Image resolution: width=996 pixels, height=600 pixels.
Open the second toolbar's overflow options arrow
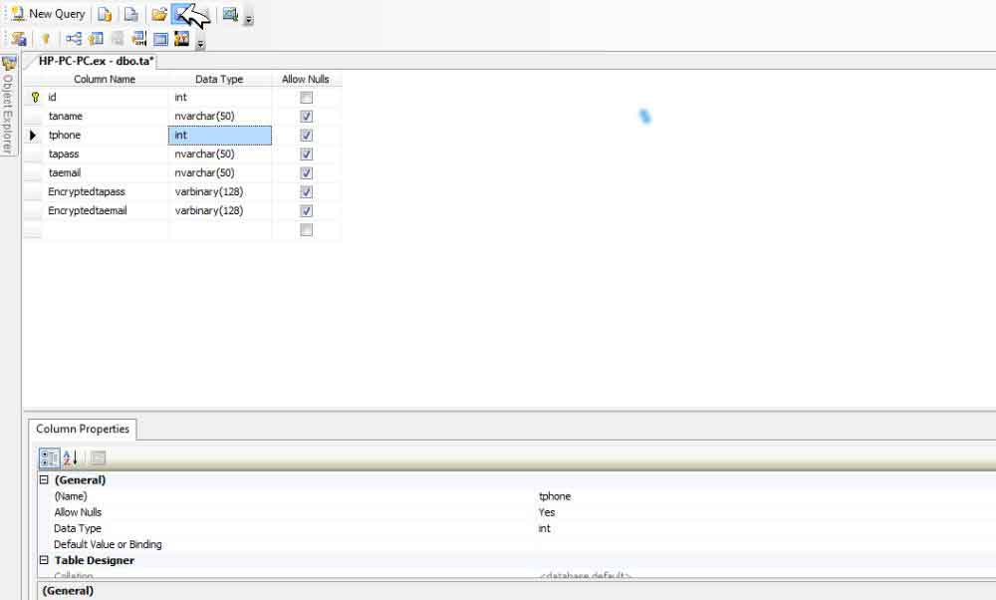click(x=201, y=43)
